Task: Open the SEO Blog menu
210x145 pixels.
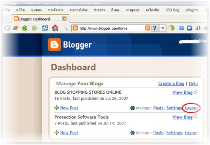Action: click(x=172, y=10)
